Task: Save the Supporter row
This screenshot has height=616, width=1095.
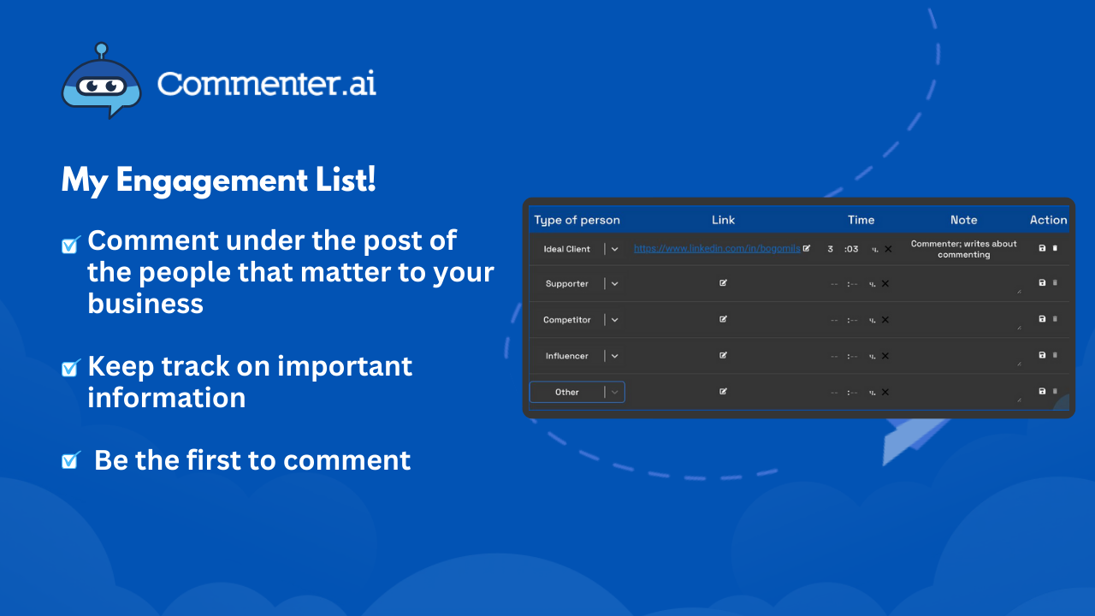Action: tap(1042, 282)
